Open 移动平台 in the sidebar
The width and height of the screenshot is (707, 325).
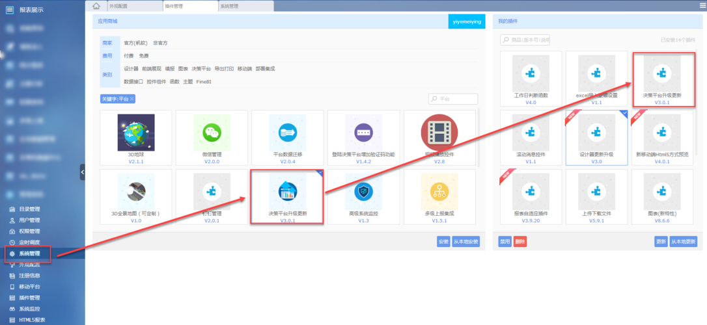pyautogui.click(x=30, y=287)
